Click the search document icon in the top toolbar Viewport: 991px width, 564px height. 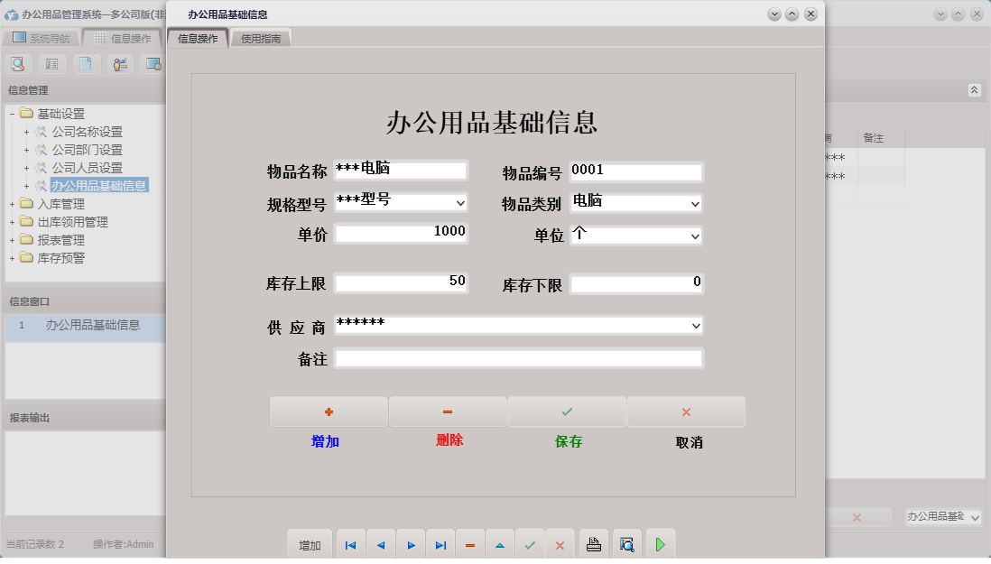(18, 64)
